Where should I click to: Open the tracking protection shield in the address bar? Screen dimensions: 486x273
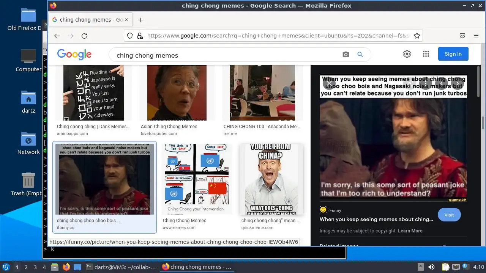tap(130, 36)
